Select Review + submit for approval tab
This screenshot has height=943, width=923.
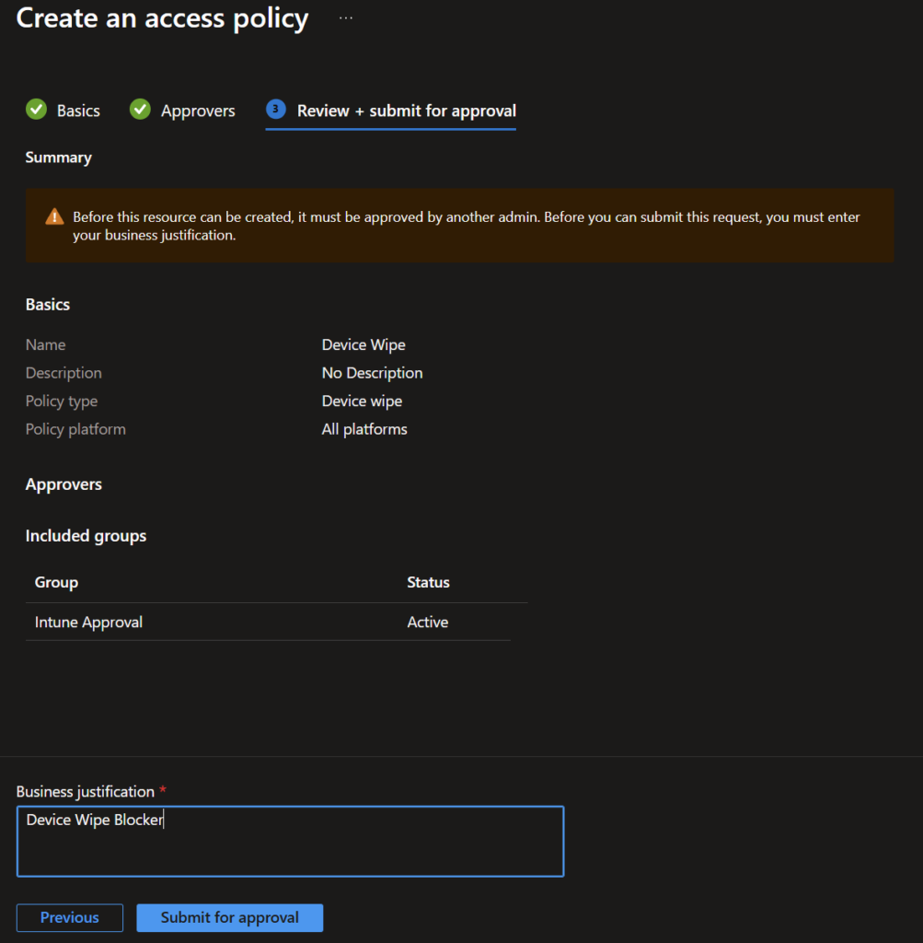pos(406,111)
